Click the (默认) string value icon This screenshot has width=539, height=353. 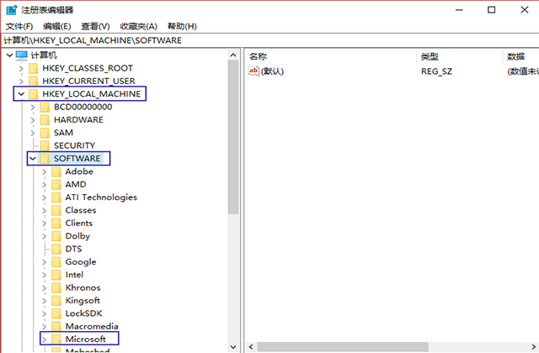pos(253,71)
